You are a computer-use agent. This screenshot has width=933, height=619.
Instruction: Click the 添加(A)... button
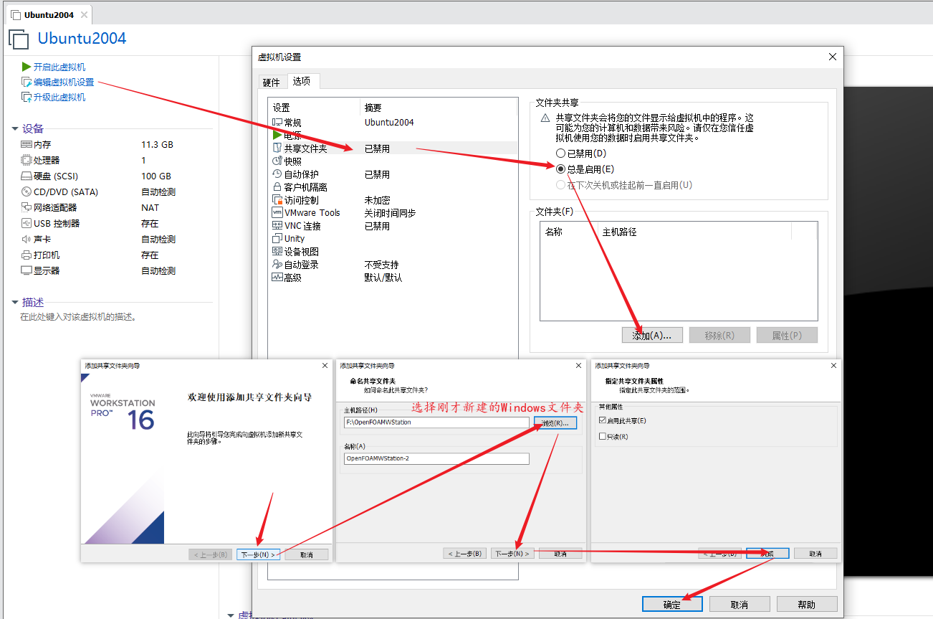(x=652, y=336)
